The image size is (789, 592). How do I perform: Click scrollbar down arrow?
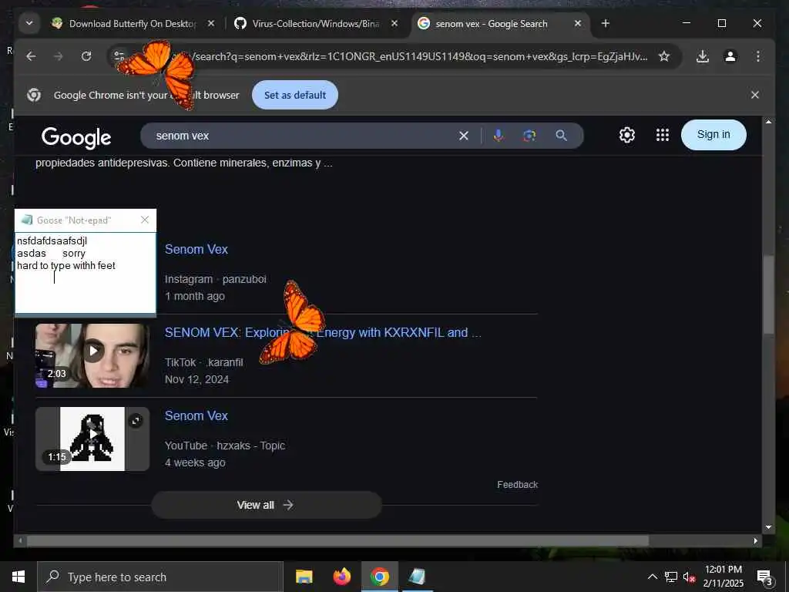click(768, 527)
